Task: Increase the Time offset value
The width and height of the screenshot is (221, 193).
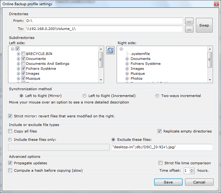Action: 192,169
